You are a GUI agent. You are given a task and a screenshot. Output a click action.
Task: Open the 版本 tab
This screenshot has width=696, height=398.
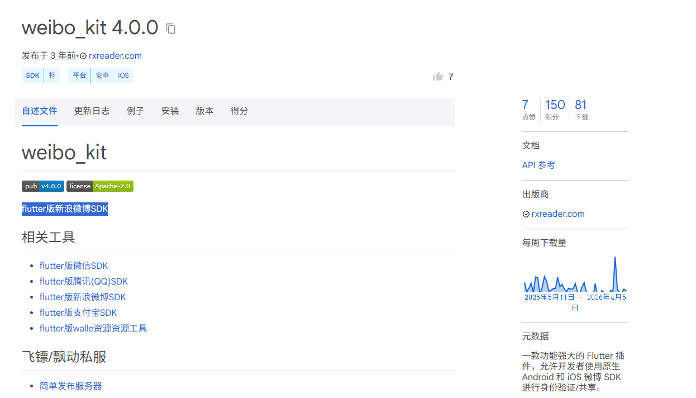click(204, 111)
